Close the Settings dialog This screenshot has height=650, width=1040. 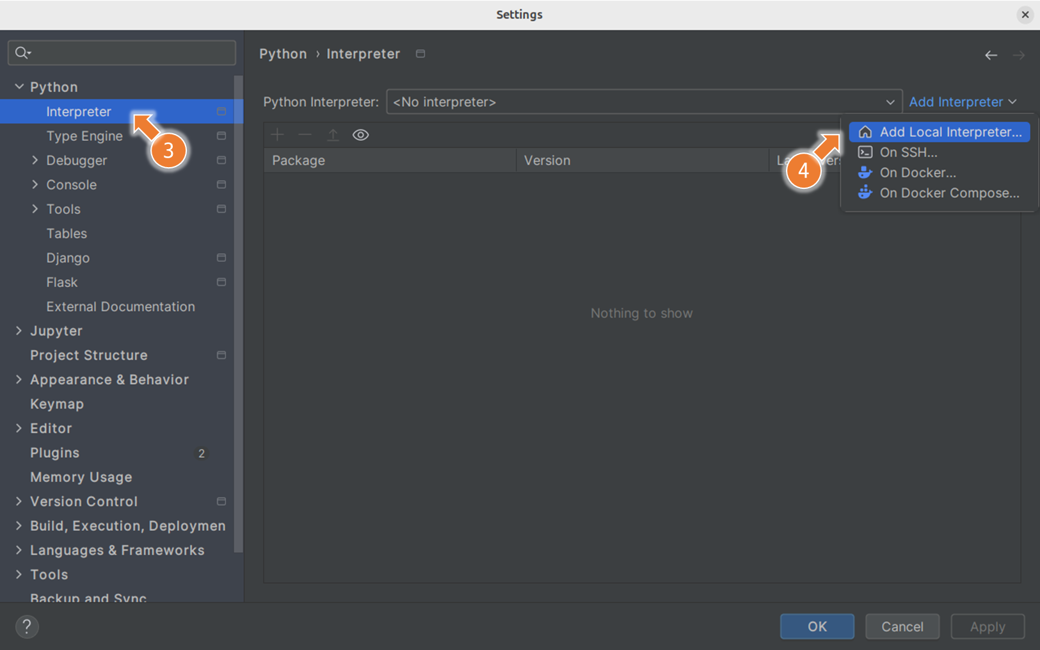coord(1025,14)
